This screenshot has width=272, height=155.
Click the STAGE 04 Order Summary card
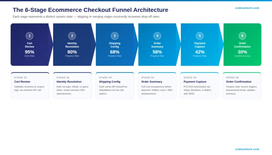pyautogui.click(x=157, y=85)
